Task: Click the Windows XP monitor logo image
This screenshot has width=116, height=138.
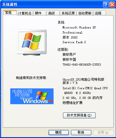Action: click(32, 43)
